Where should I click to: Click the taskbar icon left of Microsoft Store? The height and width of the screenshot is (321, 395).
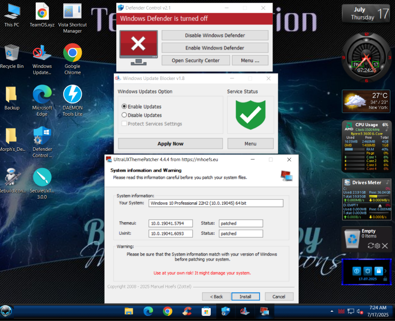pyautogui.click(x=187, y=311)
